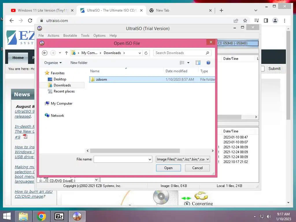
Task: Open a new Chrome tab with plus
Action: coord(221,10)
